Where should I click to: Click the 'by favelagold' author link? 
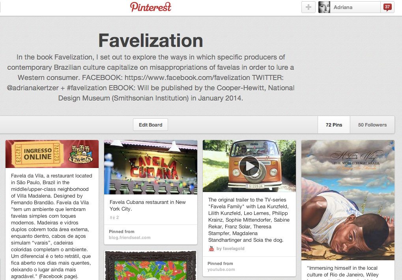(230, 248)
